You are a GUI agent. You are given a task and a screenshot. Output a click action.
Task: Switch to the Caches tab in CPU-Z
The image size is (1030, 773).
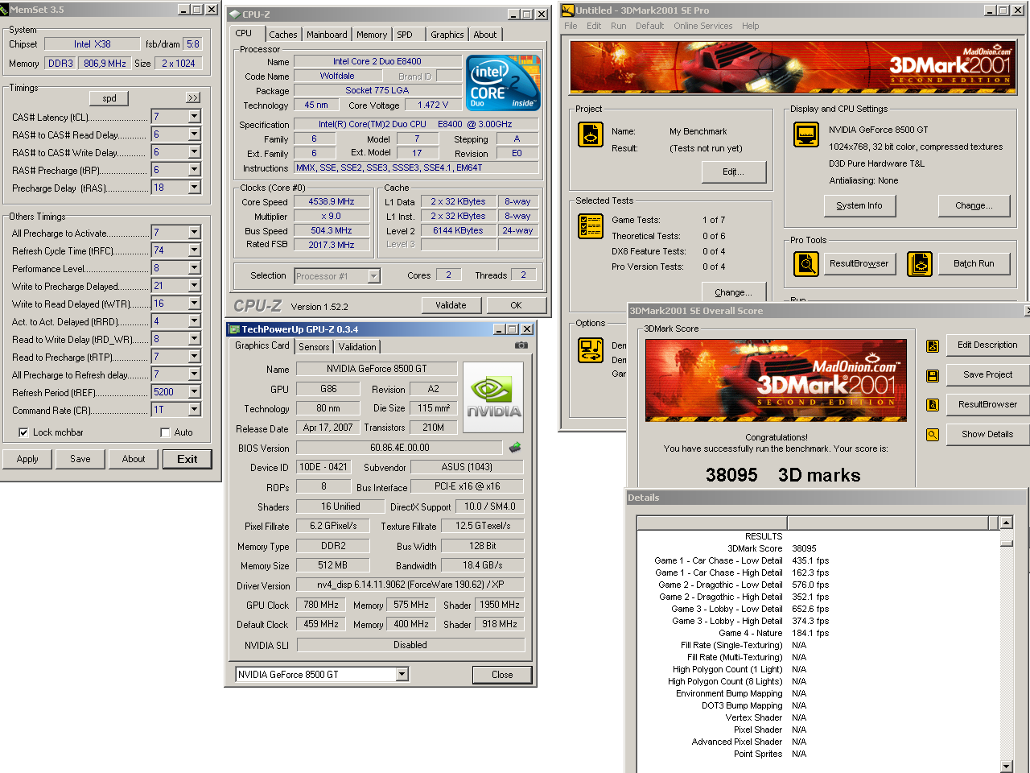[x=283, y=35]
